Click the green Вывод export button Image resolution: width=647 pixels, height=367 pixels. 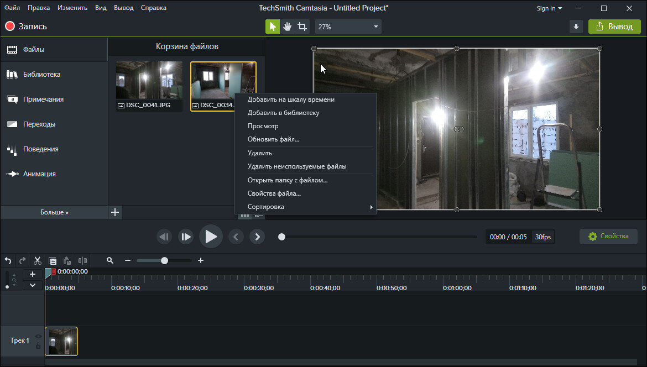[614, 27]
